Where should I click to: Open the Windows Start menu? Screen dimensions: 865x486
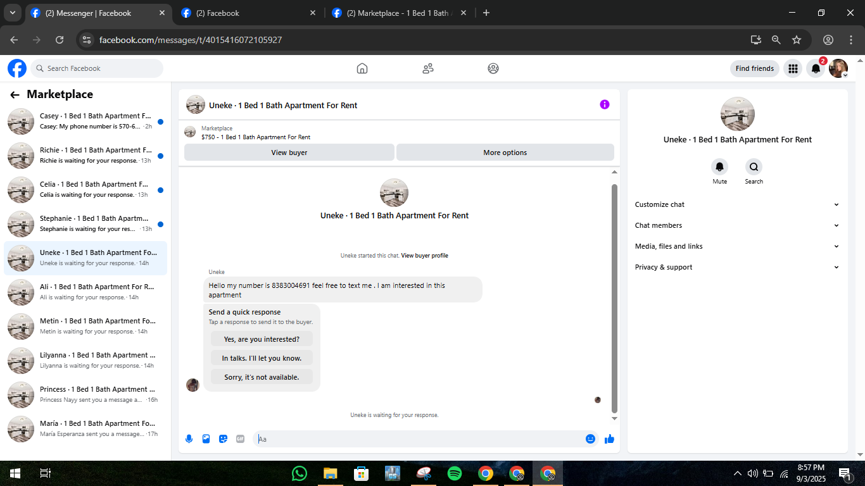click(x=15, y=473)
